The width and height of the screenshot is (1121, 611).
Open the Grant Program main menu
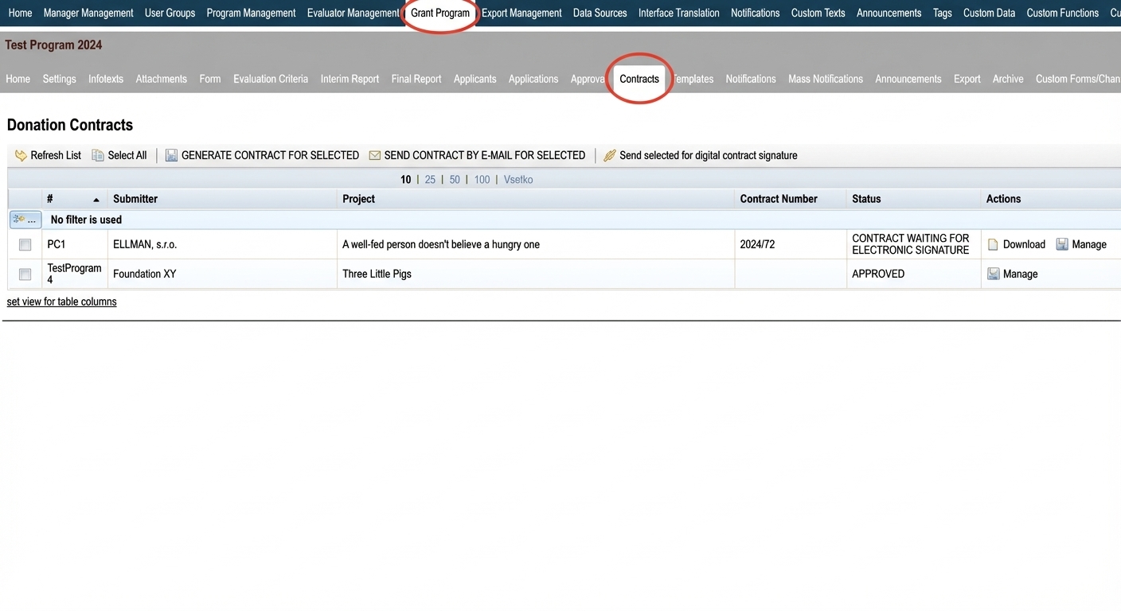point(440,13)
